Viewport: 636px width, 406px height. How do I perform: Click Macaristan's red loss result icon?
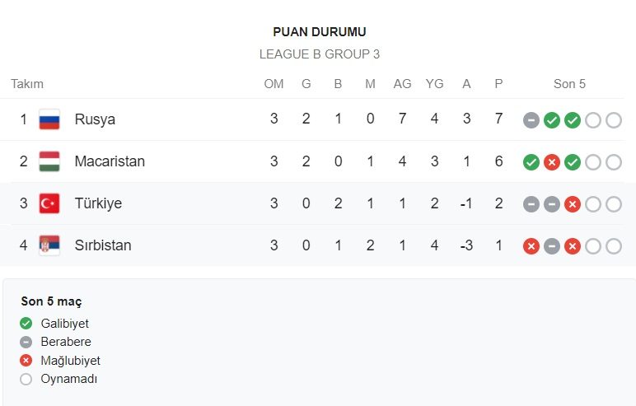[552, 162]
